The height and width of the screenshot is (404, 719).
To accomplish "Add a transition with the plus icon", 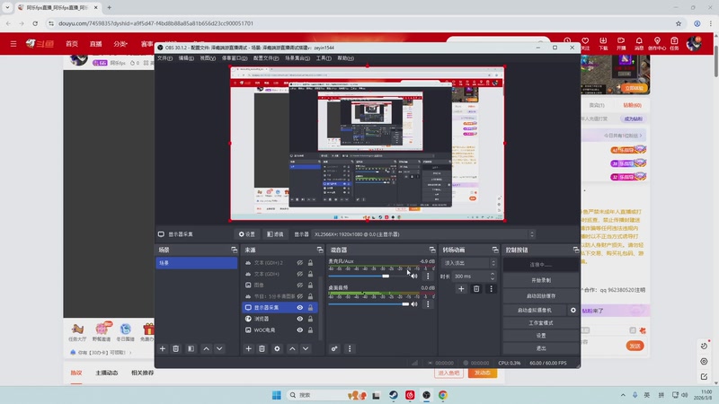I will point(461,288).
